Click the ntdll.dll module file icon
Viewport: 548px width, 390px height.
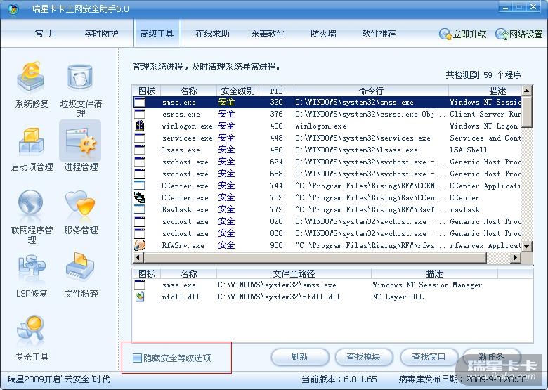(140, 297)
